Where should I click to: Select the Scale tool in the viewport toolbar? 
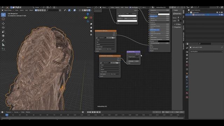3,31
